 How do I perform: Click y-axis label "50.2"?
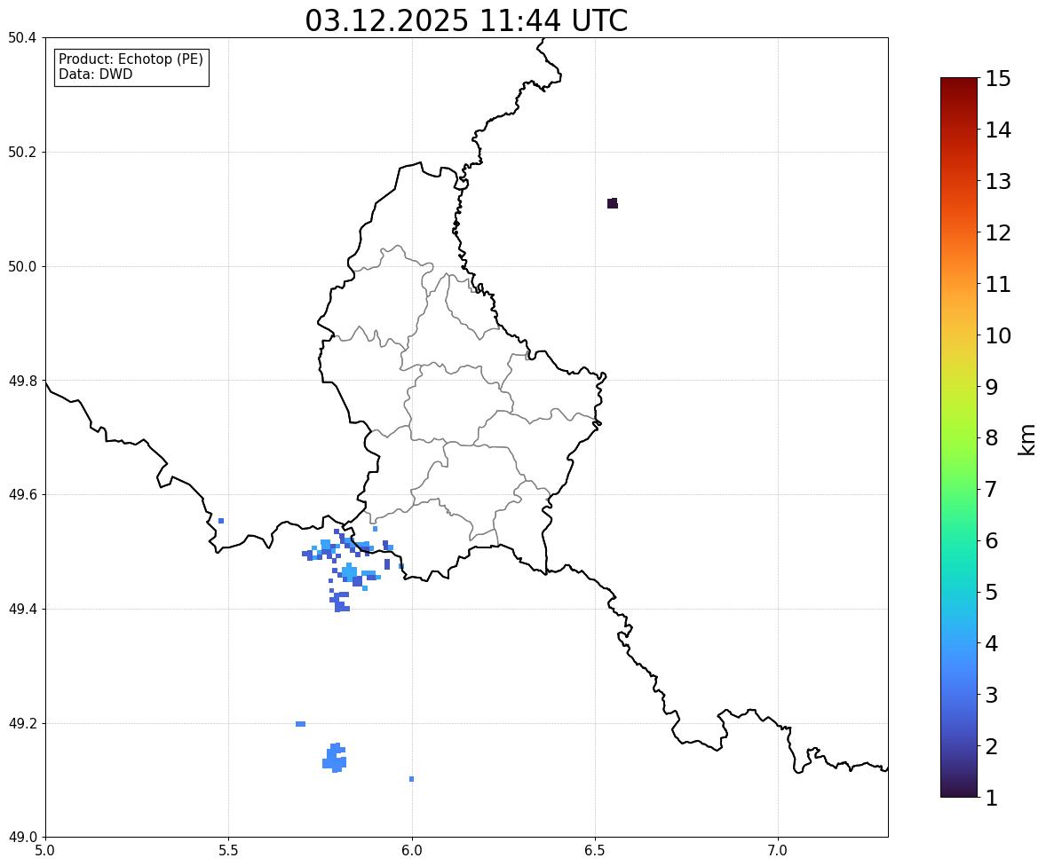(x=22, y=152)
